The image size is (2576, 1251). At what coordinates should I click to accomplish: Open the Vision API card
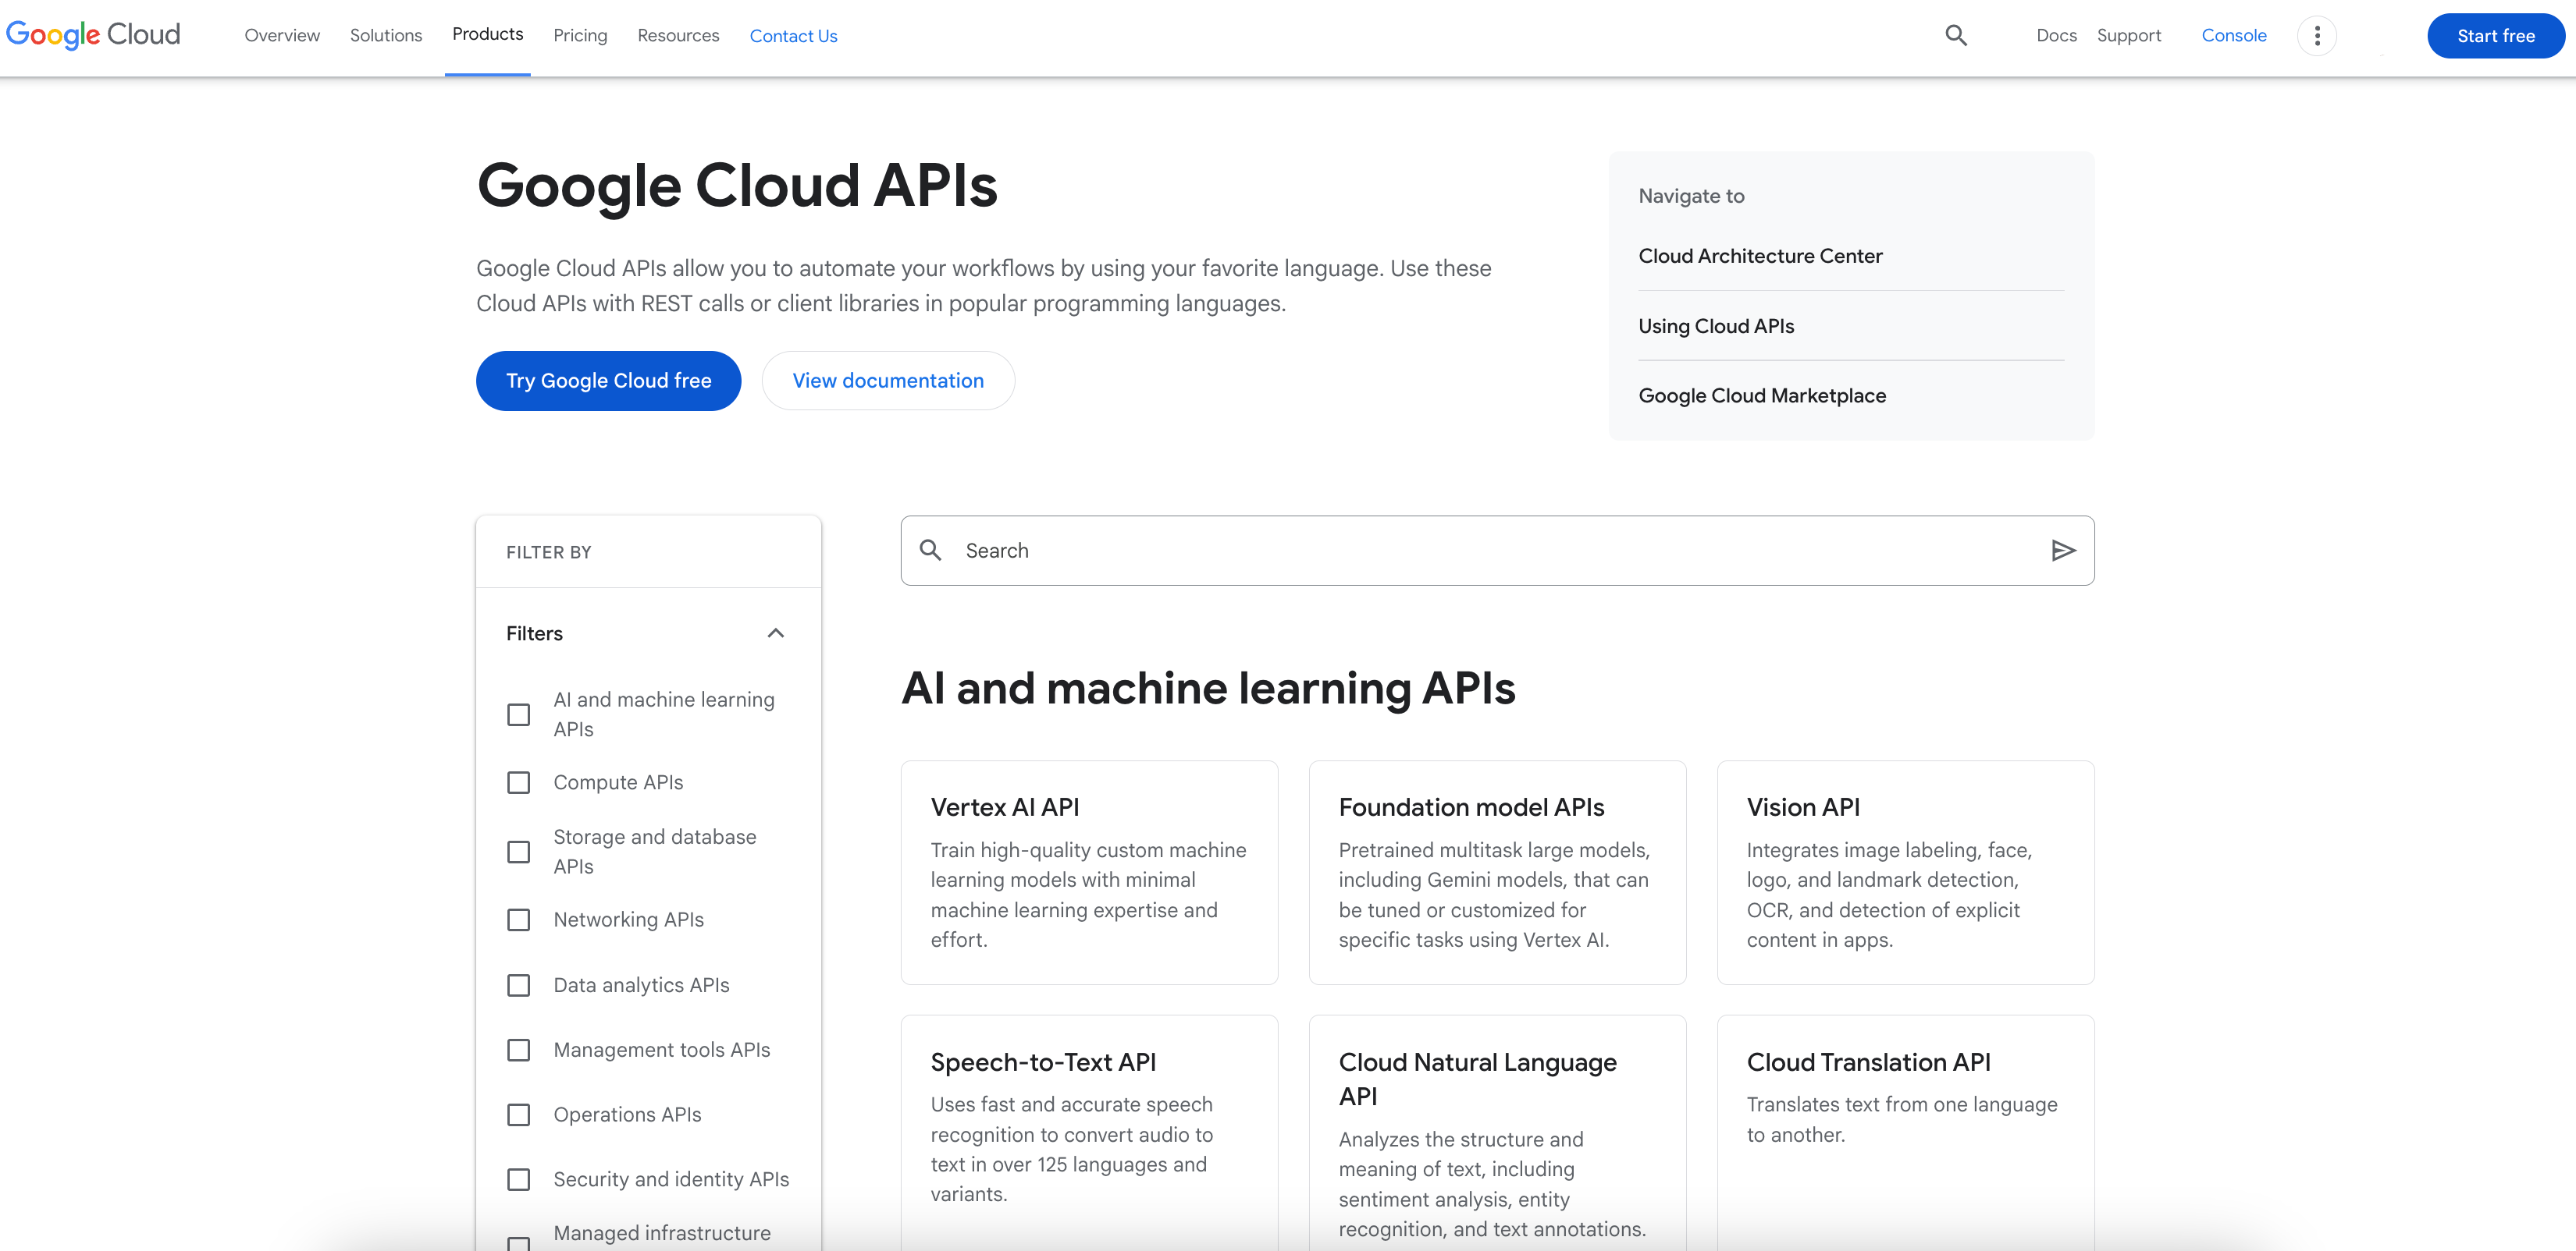pos(1905,872)
